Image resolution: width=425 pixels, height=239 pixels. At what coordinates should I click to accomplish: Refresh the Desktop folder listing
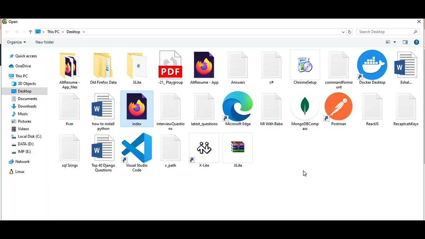tap(349, 32)
